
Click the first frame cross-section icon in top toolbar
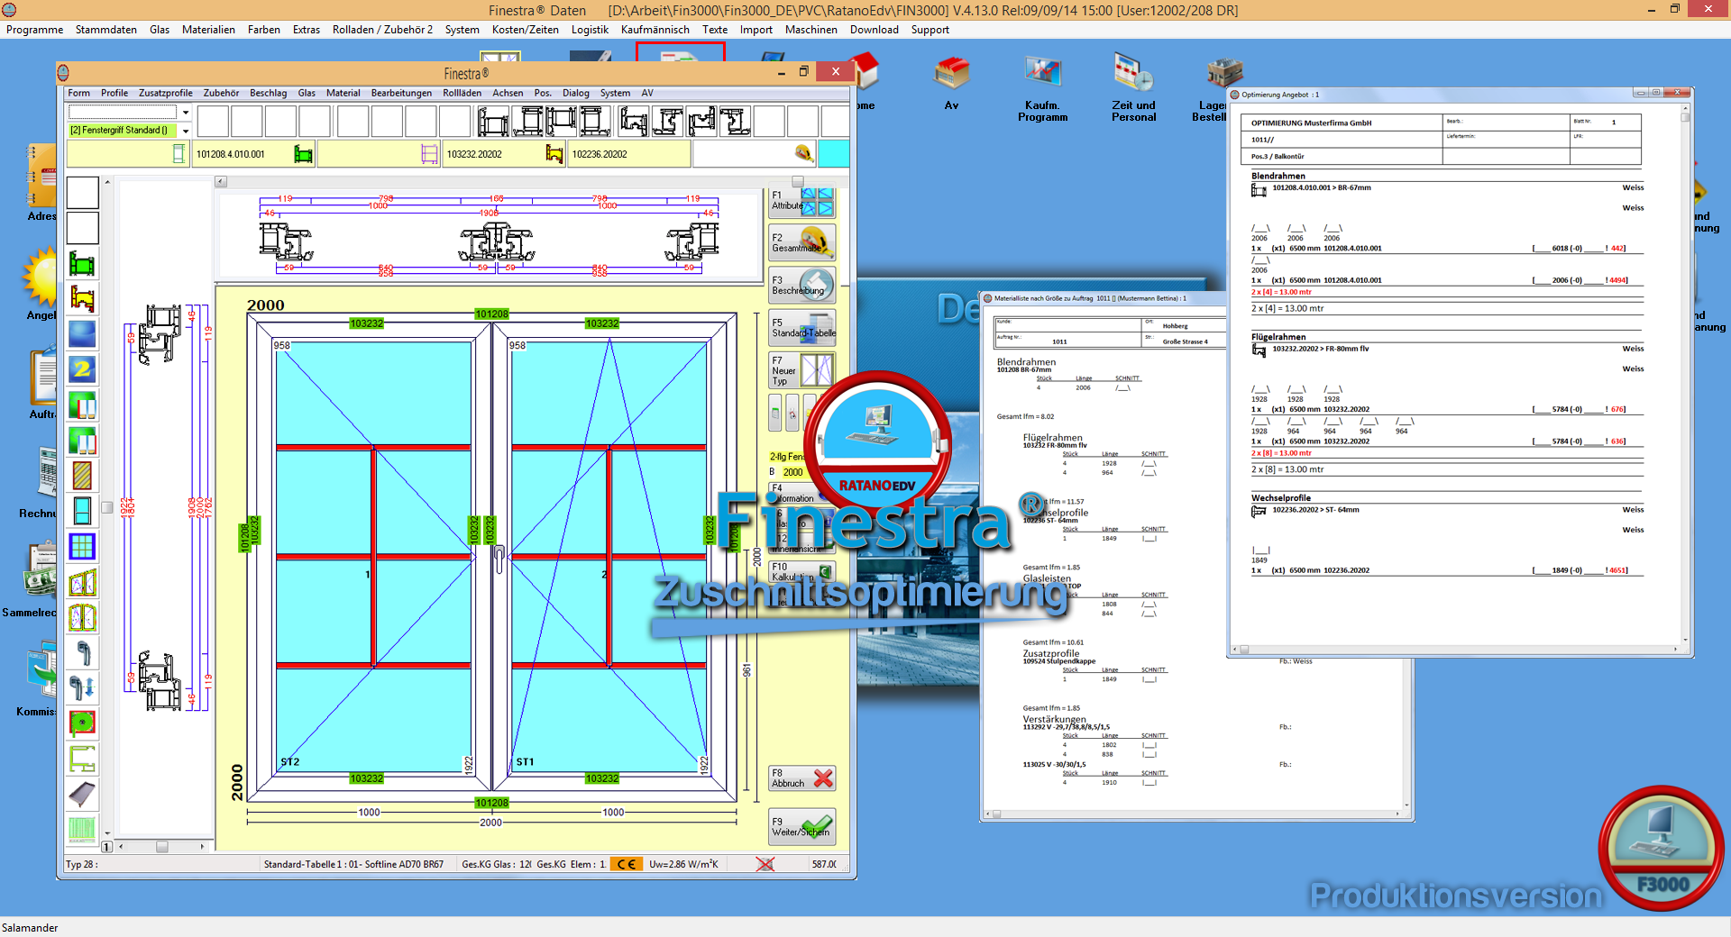click(493, 121)
